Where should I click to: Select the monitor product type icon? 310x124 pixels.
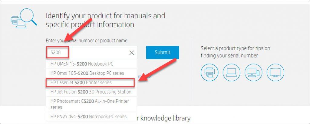pos(275,73)
